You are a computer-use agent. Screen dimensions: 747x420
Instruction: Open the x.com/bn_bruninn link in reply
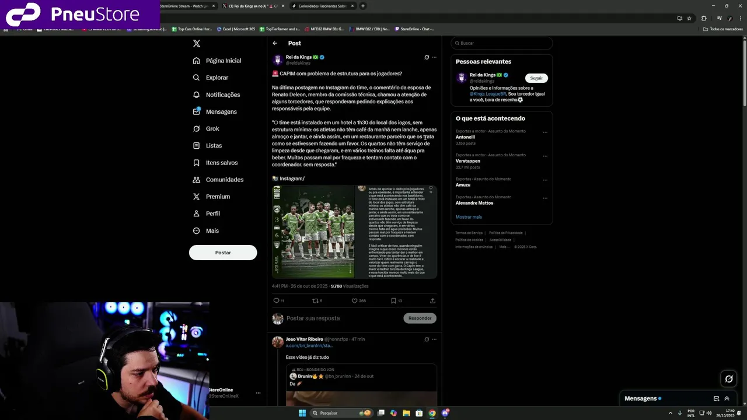click(309, 346)
